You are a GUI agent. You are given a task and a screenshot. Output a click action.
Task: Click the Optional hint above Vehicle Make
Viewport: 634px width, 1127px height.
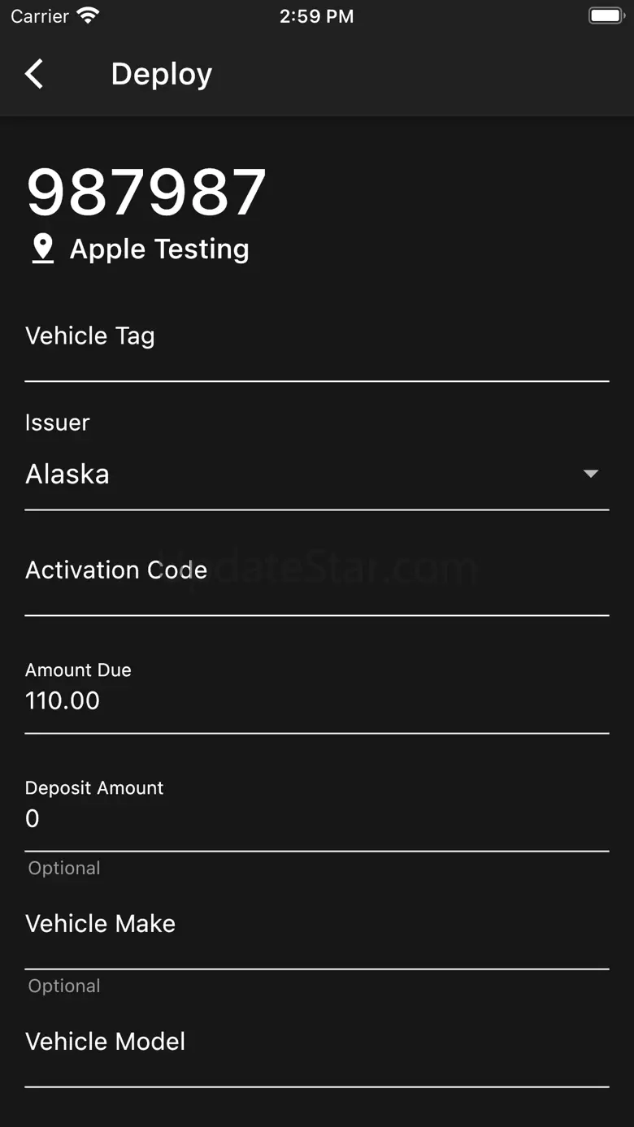pyautogui.click(x=64, y=868)
